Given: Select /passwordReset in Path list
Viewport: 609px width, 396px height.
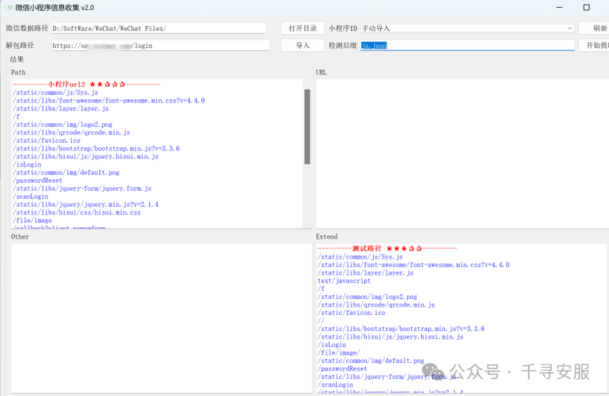Looking at the screenshot, I should [x=37, y=180].
